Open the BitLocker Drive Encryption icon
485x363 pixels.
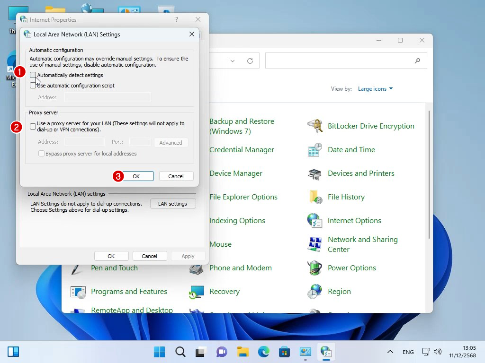coord(315,126)
